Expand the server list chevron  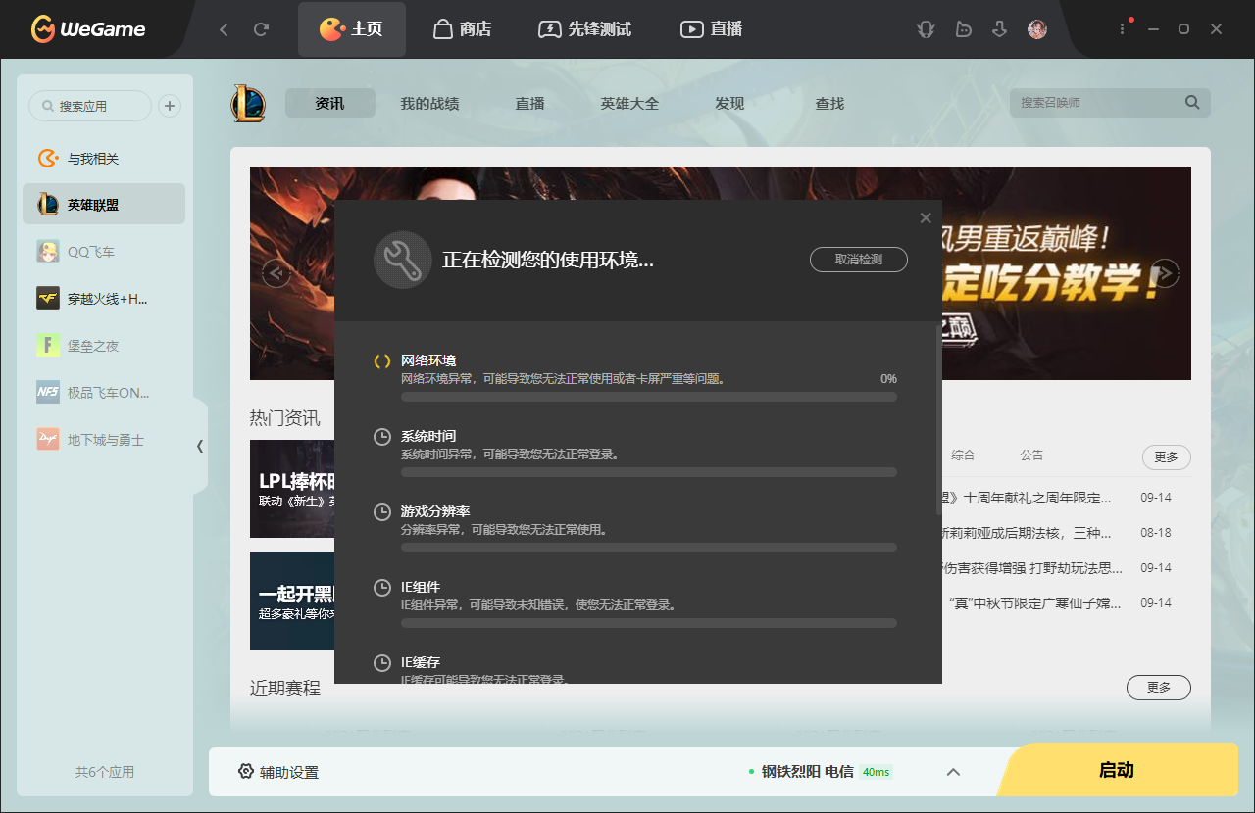[x=953, y=772]
